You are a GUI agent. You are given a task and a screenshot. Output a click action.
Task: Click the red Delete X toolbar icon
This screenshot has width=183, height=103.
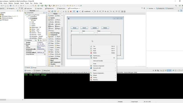click(x=71, y=11)
